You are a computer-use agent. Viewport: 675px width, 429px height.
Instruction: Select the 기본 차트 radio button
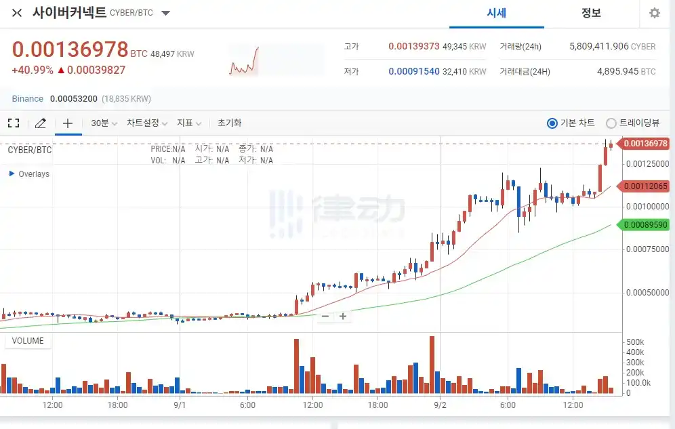coord(552,123)
